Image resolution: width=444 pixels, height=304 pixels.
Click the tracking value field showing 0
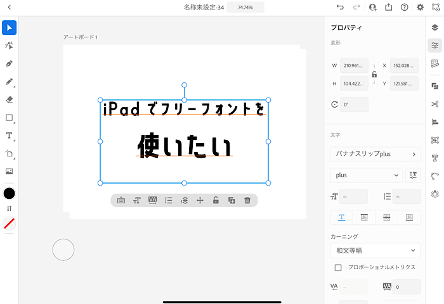pos(407,287)
